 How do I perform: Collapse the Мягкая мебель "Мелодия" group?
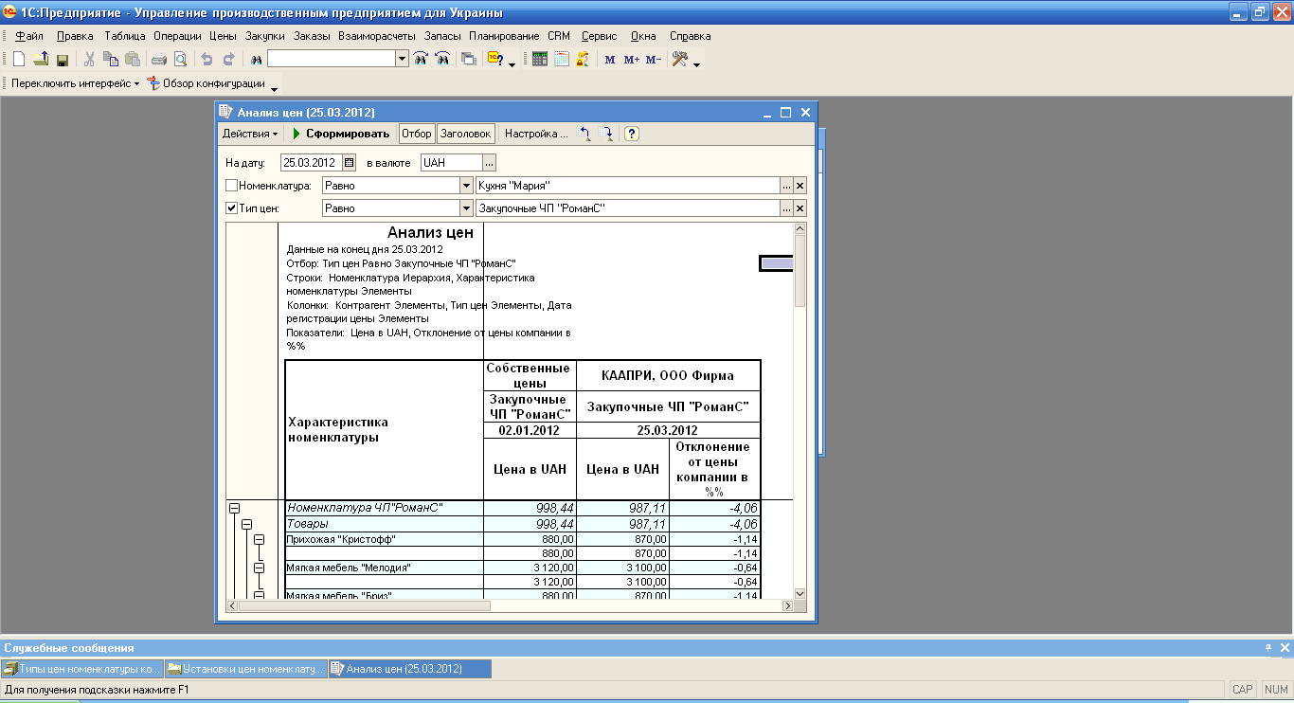pyautogui.click(x=258, y=568)
